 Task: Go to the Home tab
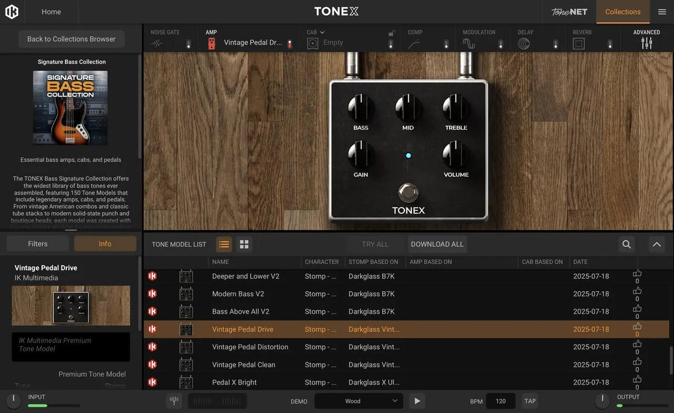click(51, 11)
